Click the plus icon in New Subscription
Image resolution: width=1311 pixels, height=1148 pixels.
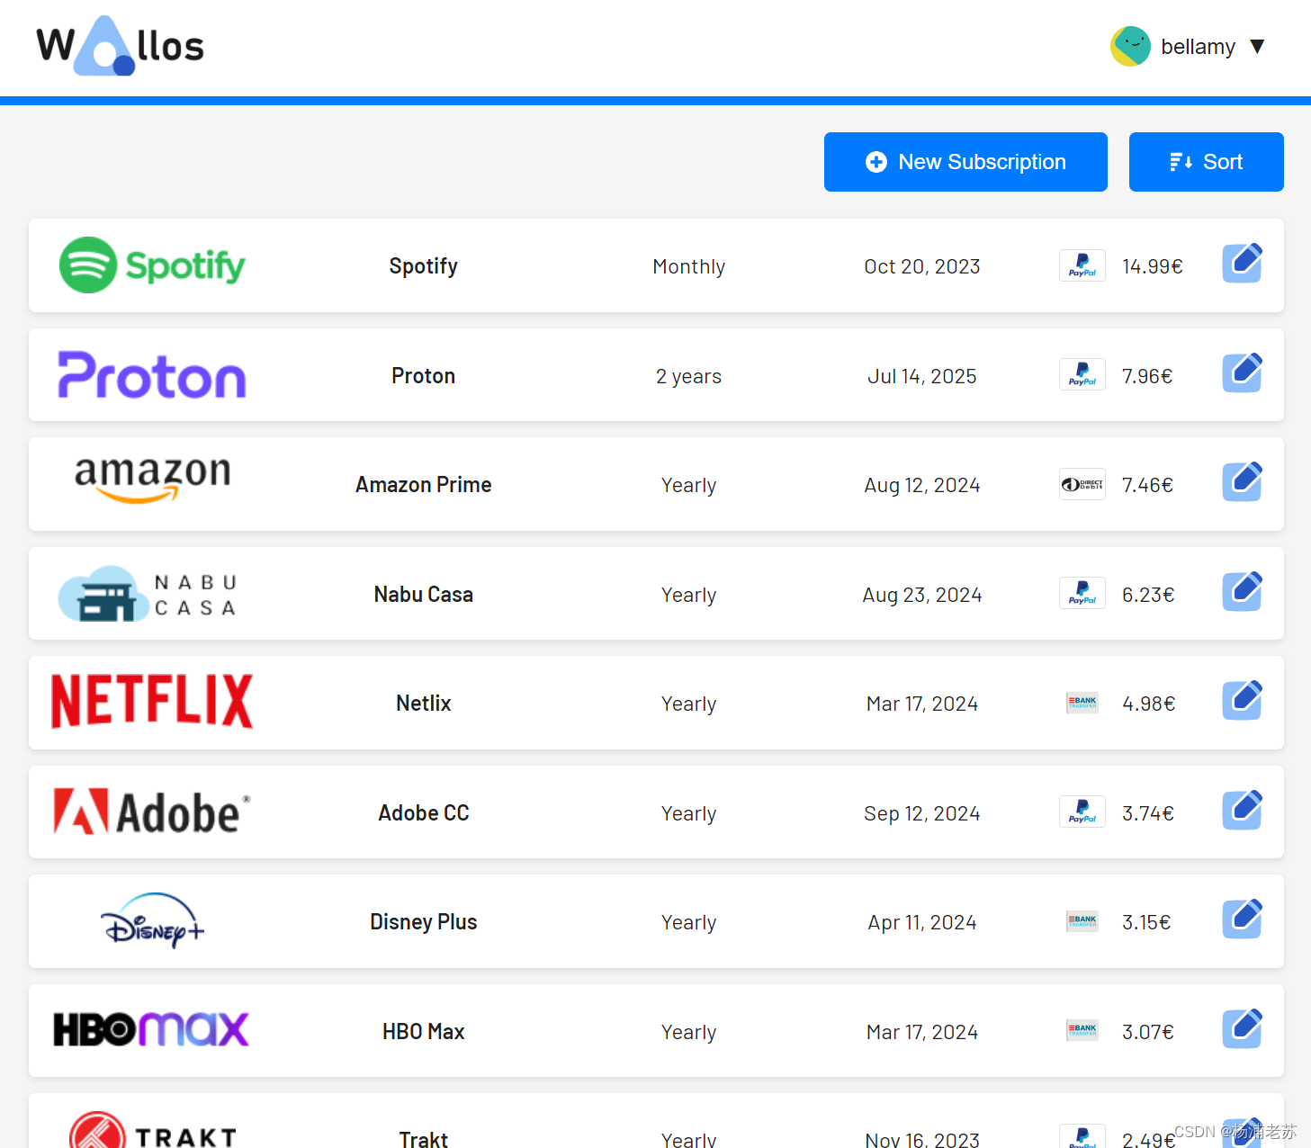pos(875,162)
